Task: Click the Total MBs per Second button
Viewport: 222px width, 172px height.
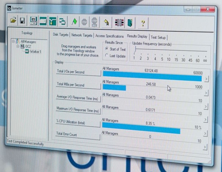Action: click(78, 85)
